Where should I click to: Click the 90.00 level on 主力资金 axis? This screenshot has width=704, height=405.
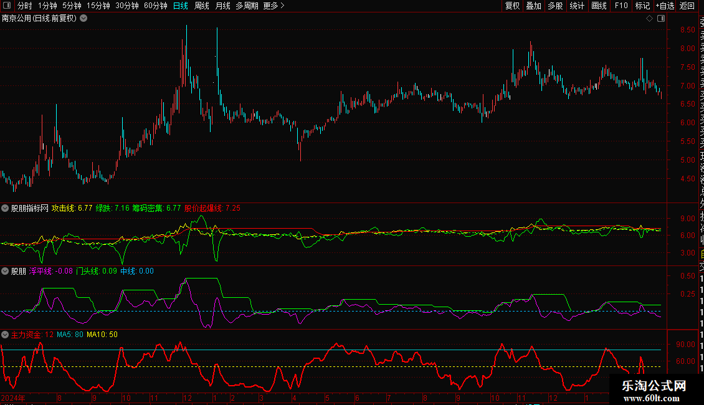pos(685,345)
